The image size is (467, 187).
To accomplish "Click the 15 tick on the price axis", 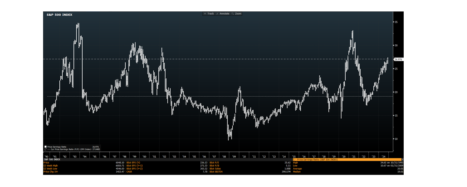I will [x=396, y=116].
